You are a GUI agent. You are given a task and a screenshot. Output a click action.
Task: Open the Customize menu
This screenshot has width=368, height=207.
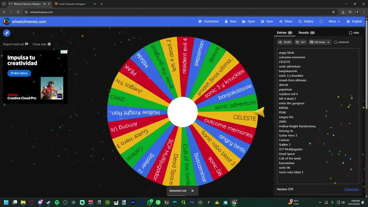[x=208, y=22]
